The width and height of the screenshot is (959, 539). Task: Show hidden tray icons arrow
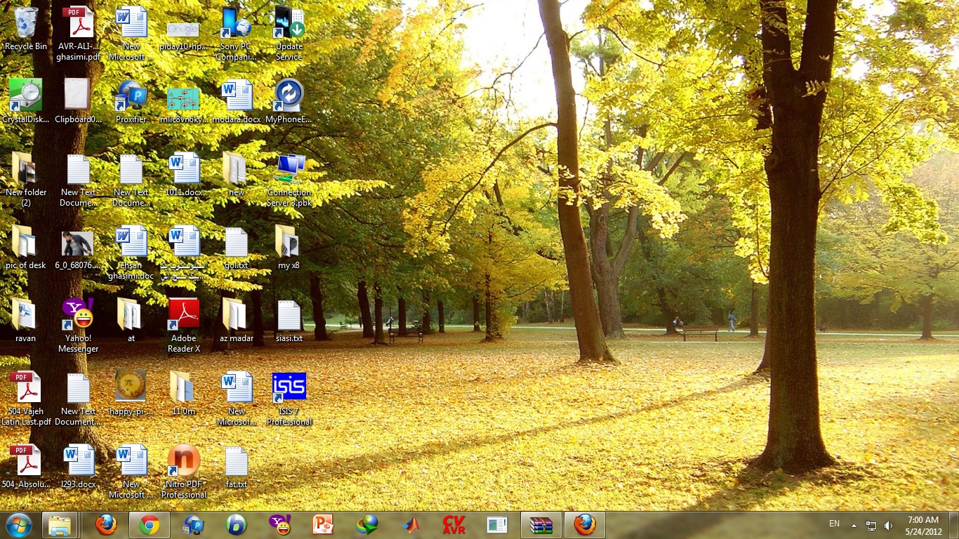[854, 525]
